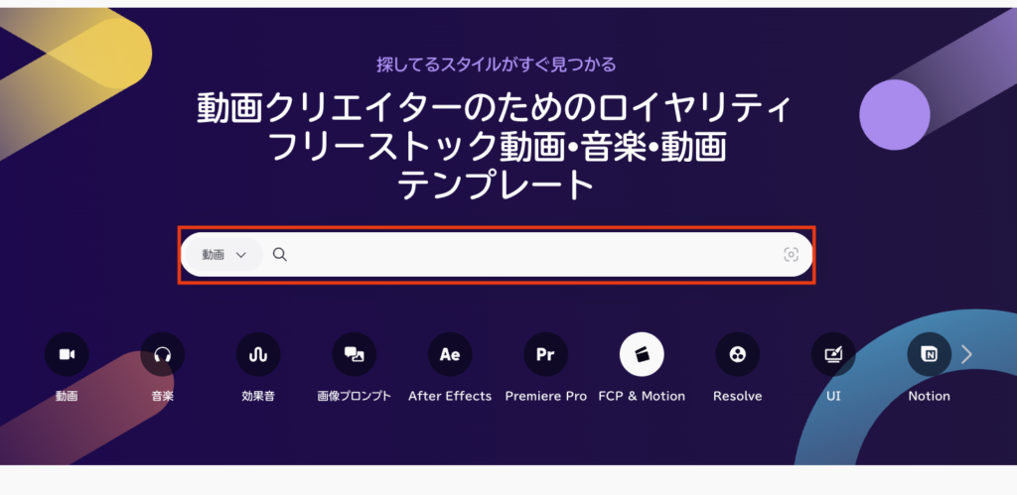Click the 効果音 category label
The image size is (1017, 495).
coord(258,396)
